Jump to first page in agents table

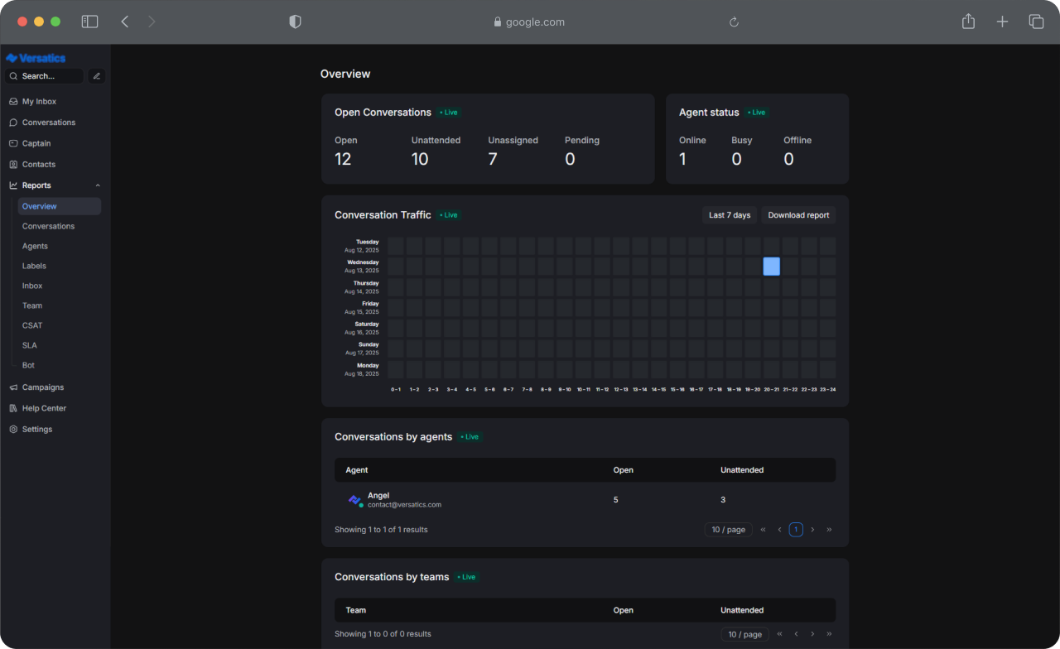click(763, 530)
